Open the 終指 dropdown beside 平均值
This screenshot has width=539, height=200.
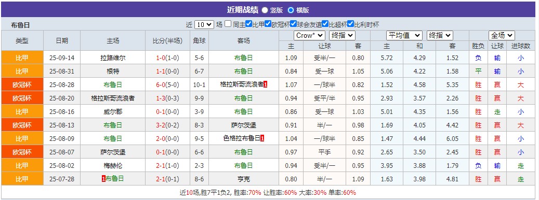pos(440,35)
